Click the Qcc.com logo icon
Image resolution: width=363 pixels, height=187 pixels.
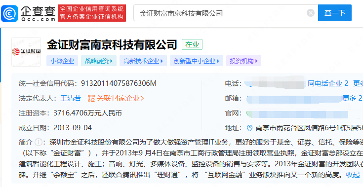pos(9,13)
